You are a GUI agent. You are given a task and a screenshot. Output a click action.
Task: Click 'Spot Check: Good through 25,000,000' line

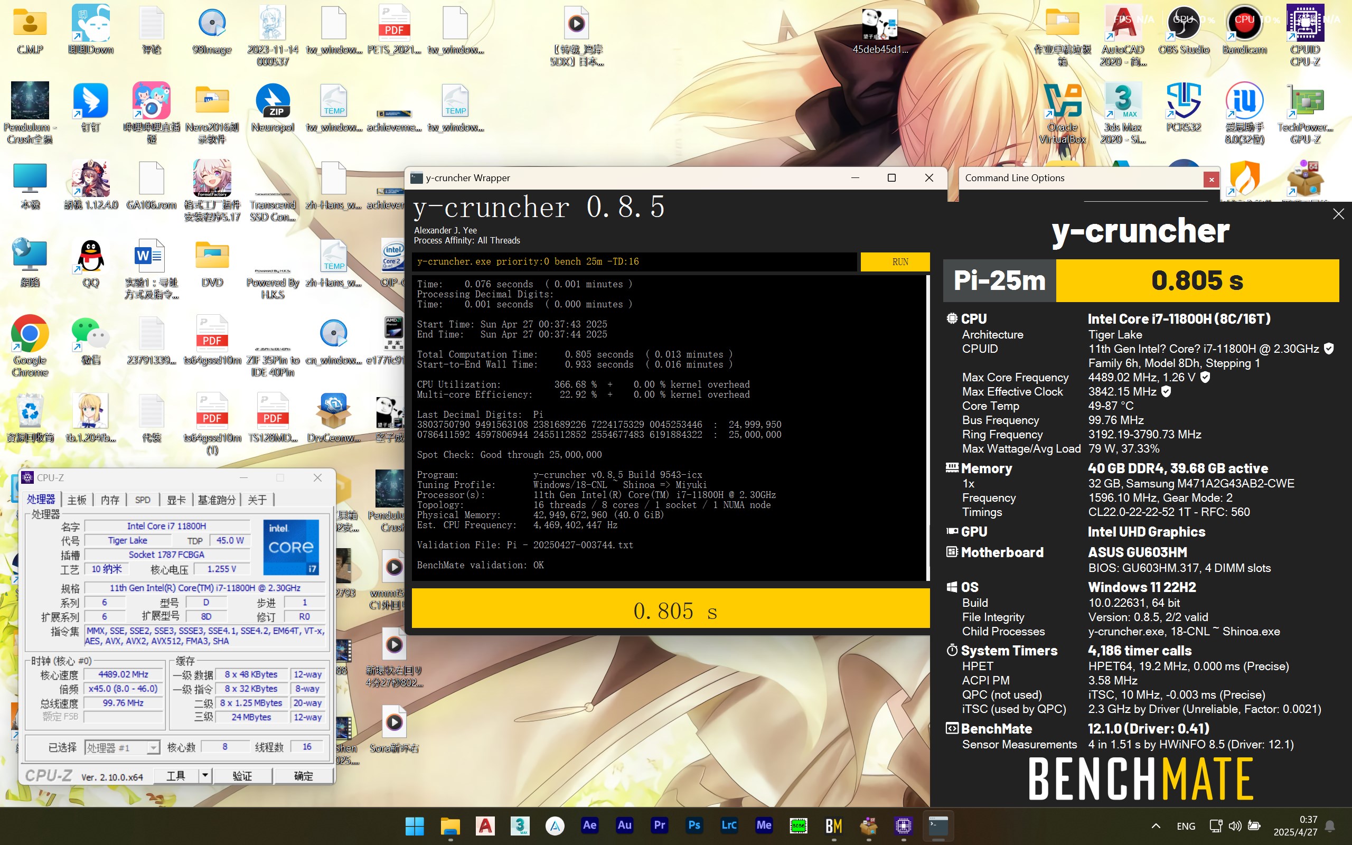509,454
